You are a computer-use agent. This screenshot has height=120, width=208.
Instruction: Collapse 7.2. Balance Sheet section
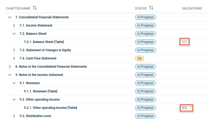tap(14, 33)
